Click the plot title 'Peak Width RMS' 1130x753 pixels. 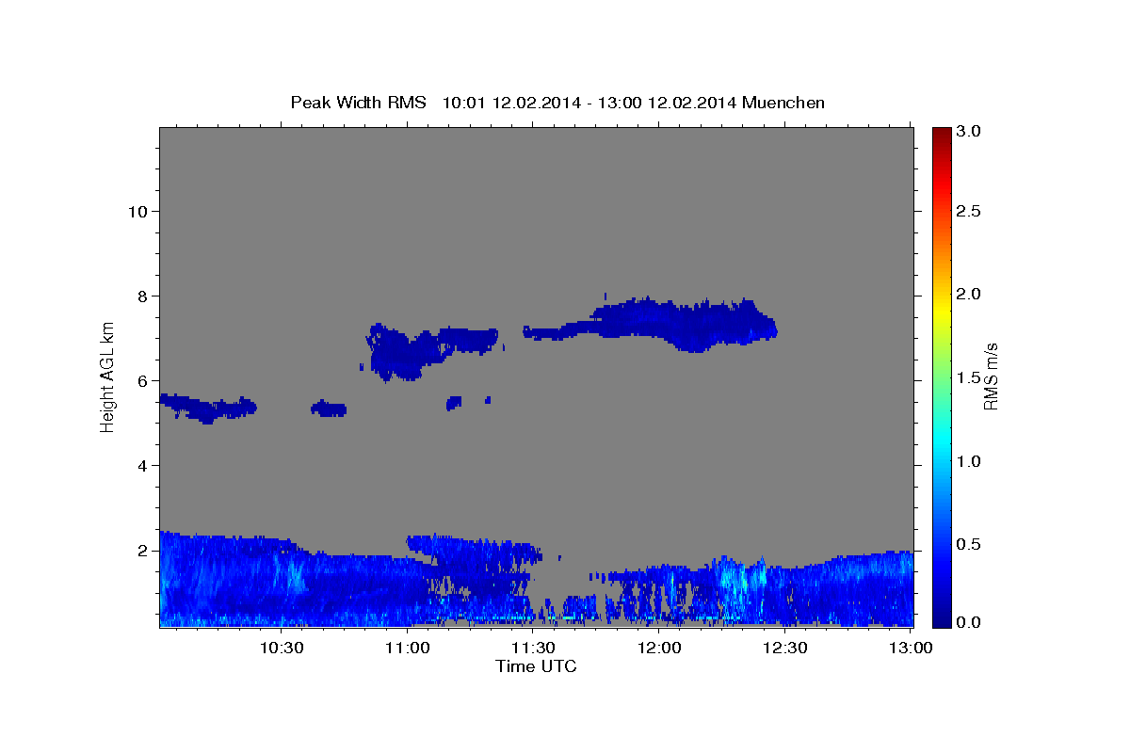click(x=359, y=102)
